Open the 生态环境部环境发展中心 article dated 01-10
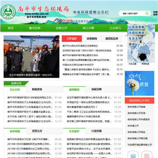The height and width of the screenshot is (158, 158). [x=89, y=97]
